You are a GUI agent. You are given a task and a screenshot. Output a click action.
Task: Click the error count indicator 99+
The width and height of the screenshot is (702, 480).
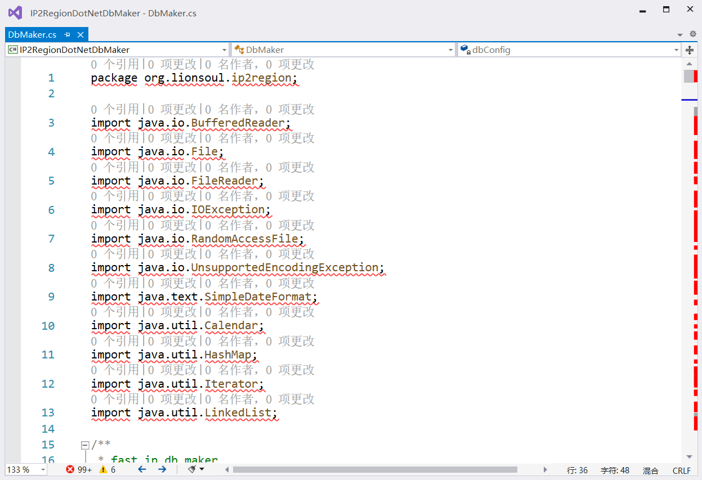[78, 469]
